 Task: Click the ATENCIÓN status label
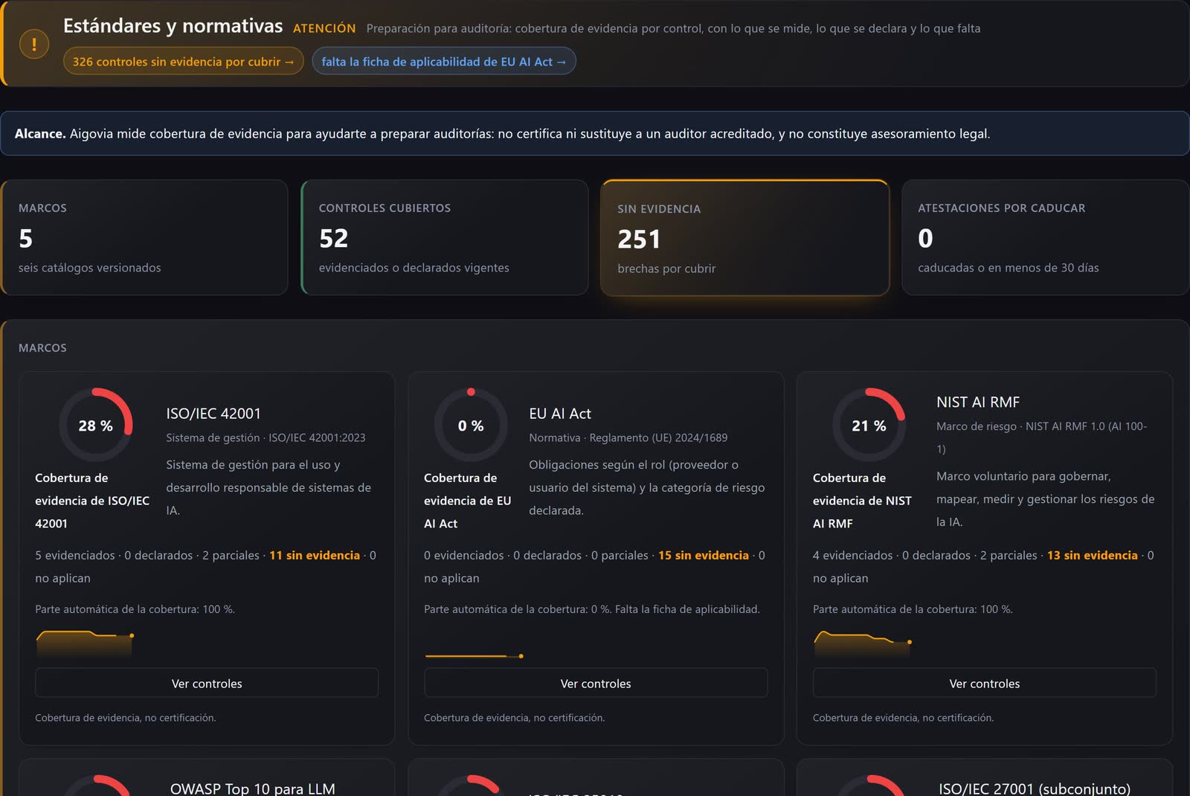(x=324, y=28)
